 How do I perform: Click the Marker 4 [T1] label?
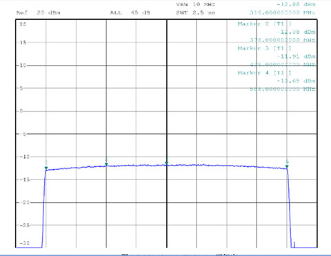(x=265, y=73)
